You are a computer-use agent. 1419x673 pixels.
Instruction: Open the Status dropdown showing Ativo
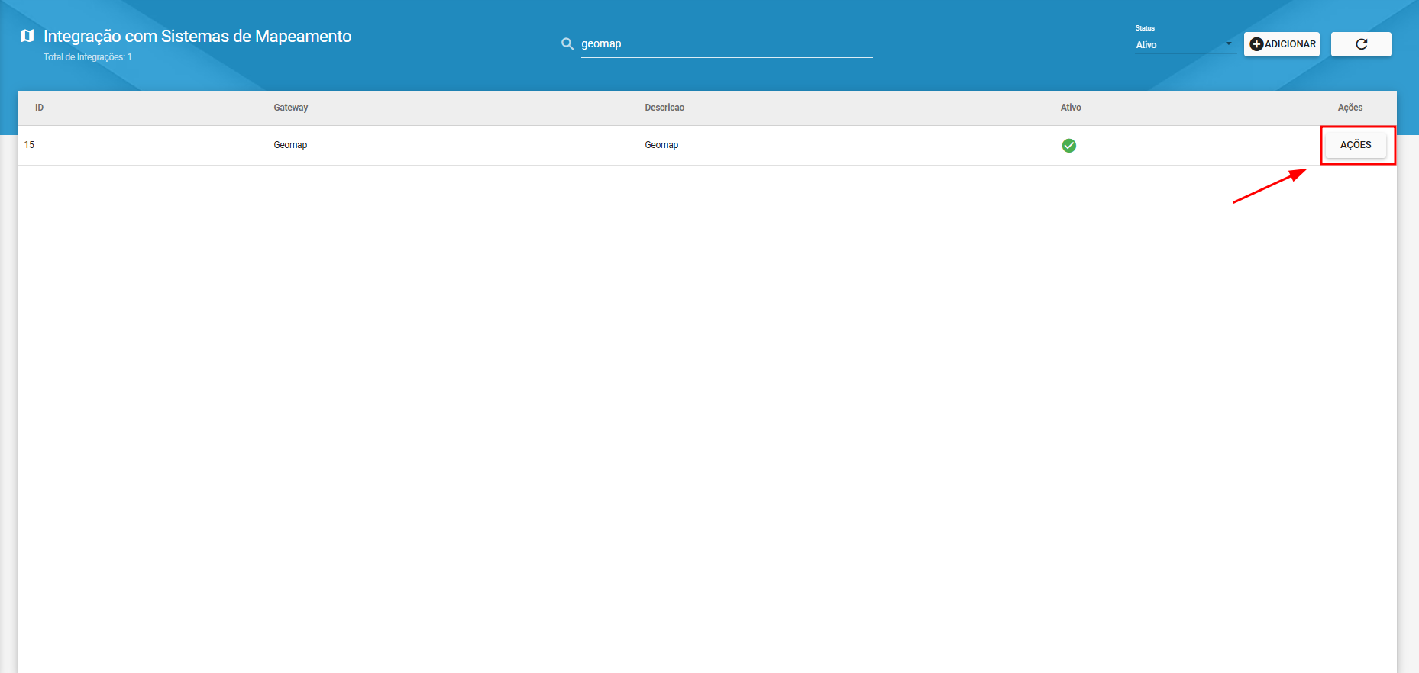pyautogui.click(x=1184, y=45)
